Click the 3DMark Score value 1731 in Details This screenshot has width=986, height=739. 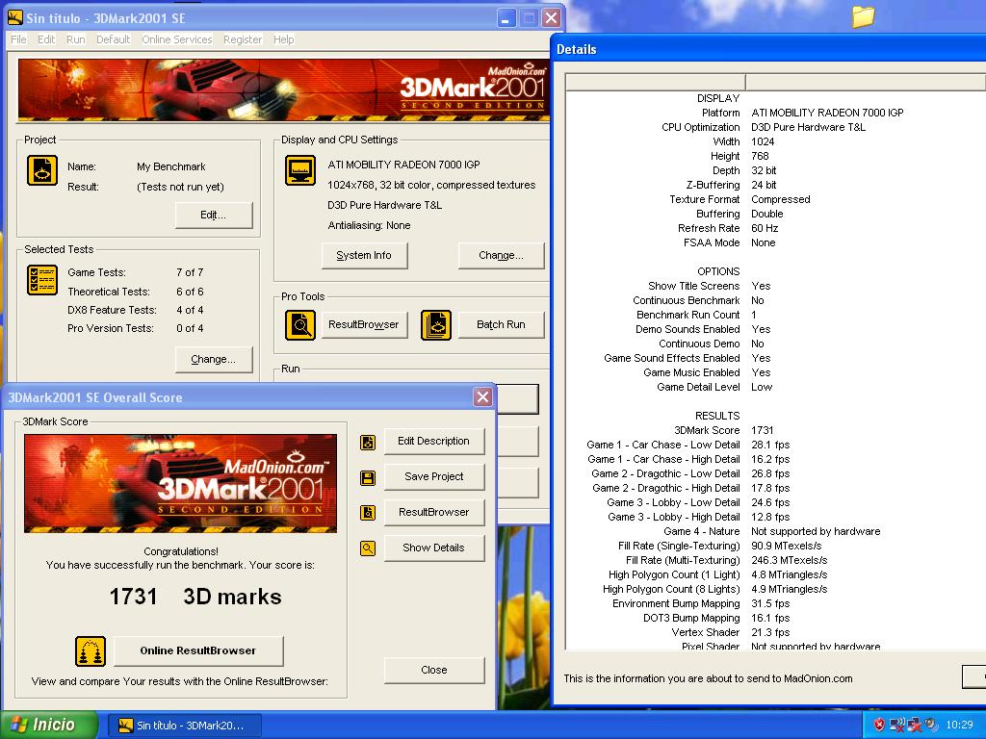click(x=763, y=430)
